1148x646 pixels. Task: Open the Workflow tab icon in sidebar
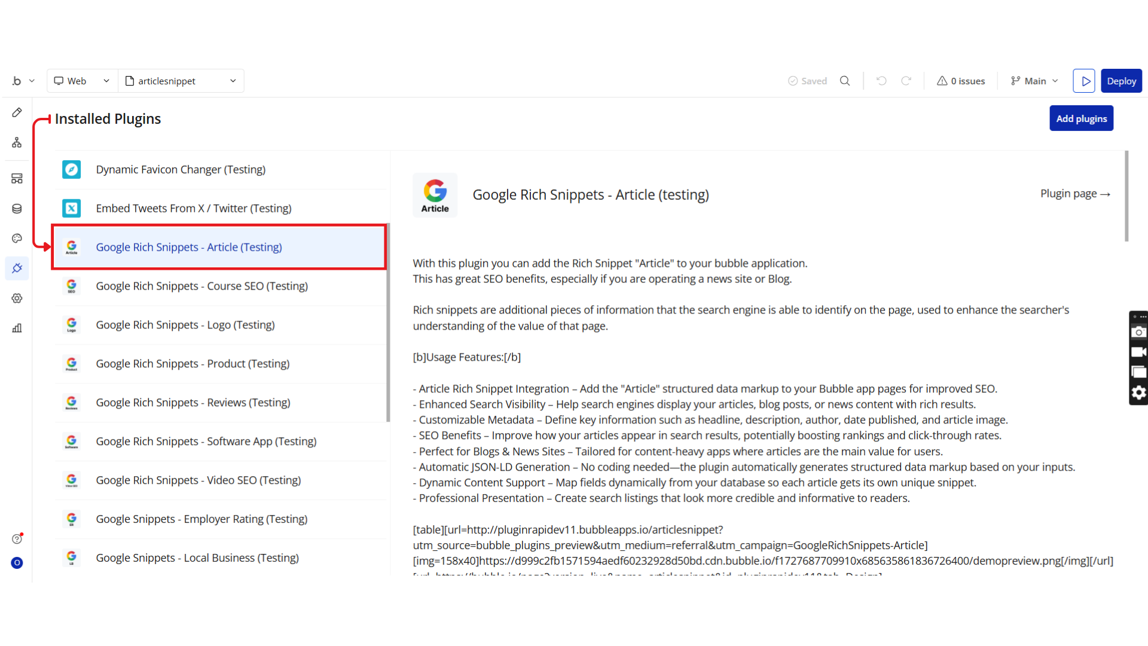(17, 142)
